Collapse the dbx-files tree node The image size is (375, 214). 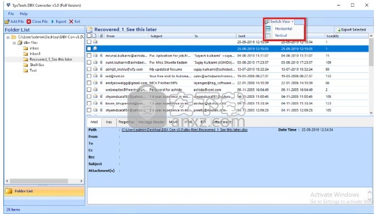pyautogui.click(x=14, y=43)
